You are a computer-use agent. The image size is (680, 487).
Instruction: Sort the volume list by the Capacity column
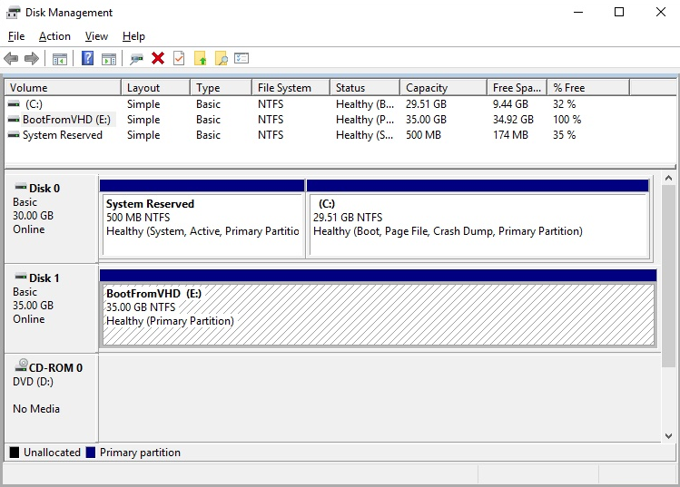[x=427, y=88]
